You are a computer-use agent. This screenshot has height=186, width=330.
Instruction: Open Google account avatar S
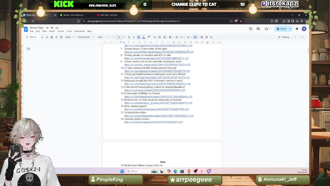pos(304,29)
